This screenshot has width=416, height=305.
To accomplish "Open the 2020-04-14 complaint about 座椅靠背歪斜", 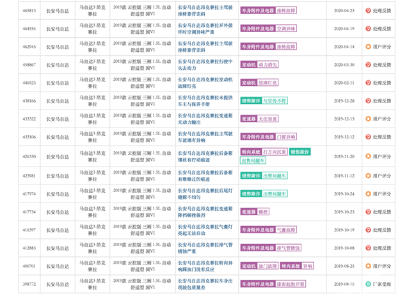I will point(205,47).
